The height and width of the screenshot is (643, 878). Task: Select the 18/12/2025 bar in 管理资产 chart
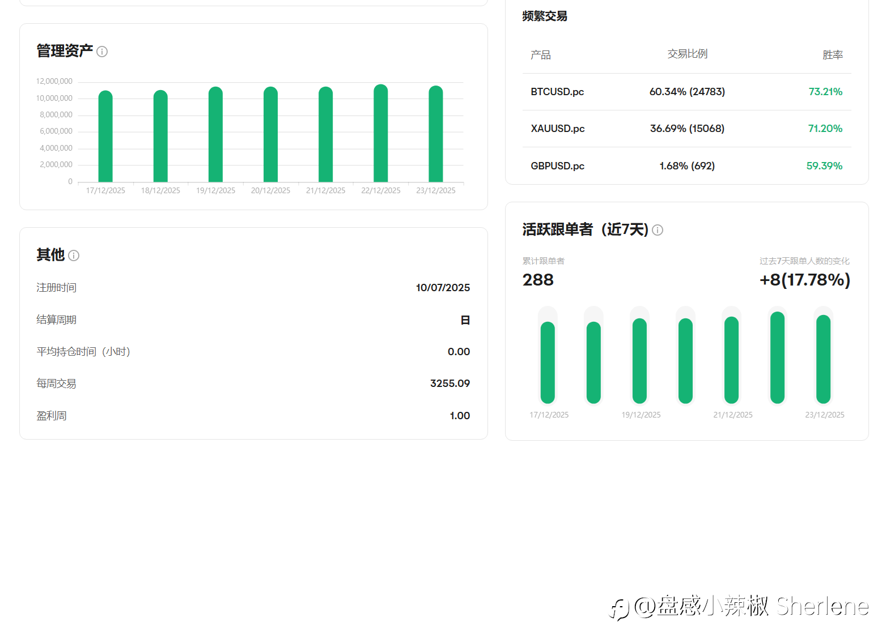(x=160, y=136)
